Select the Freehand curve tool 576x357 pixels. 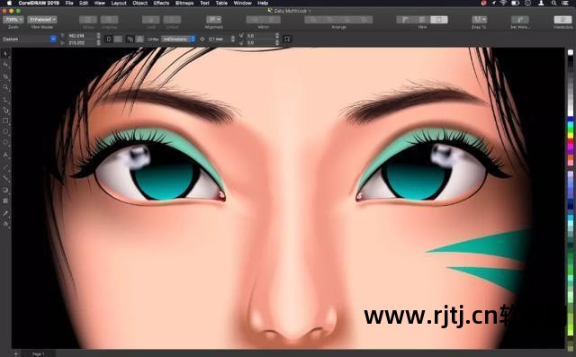coord(5,99)
